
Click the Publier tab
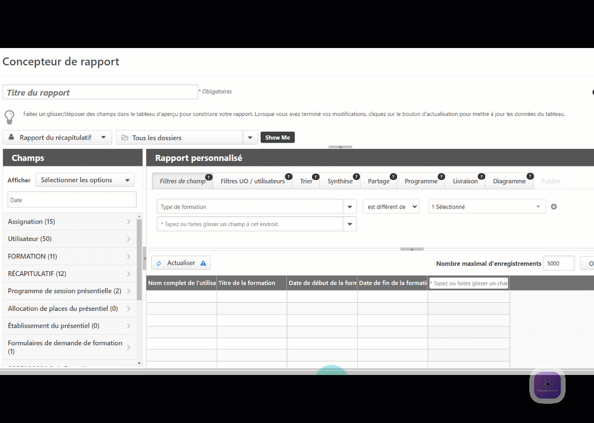(x=551, y=181)
